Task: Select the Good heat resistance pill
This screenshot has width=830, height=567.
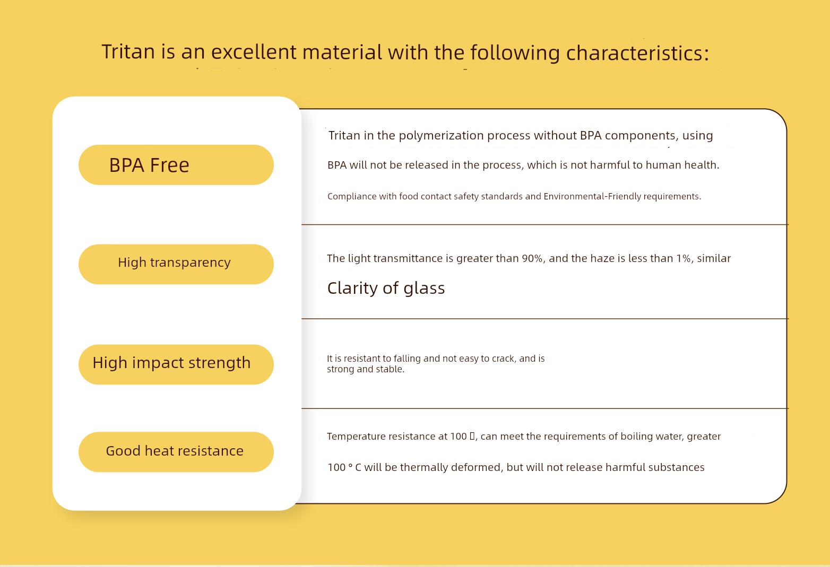Action: (x=176, y=452)
